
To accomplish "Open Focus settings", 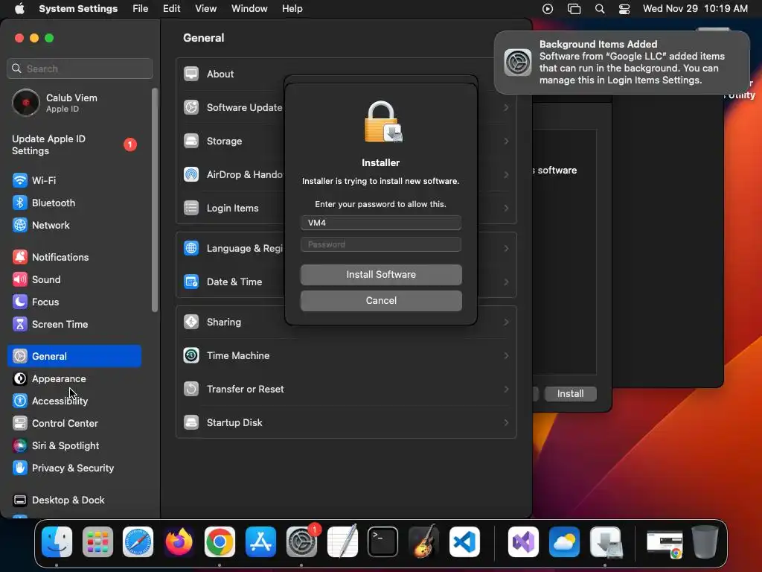I will pyautogui.click(x=74, y=302).
